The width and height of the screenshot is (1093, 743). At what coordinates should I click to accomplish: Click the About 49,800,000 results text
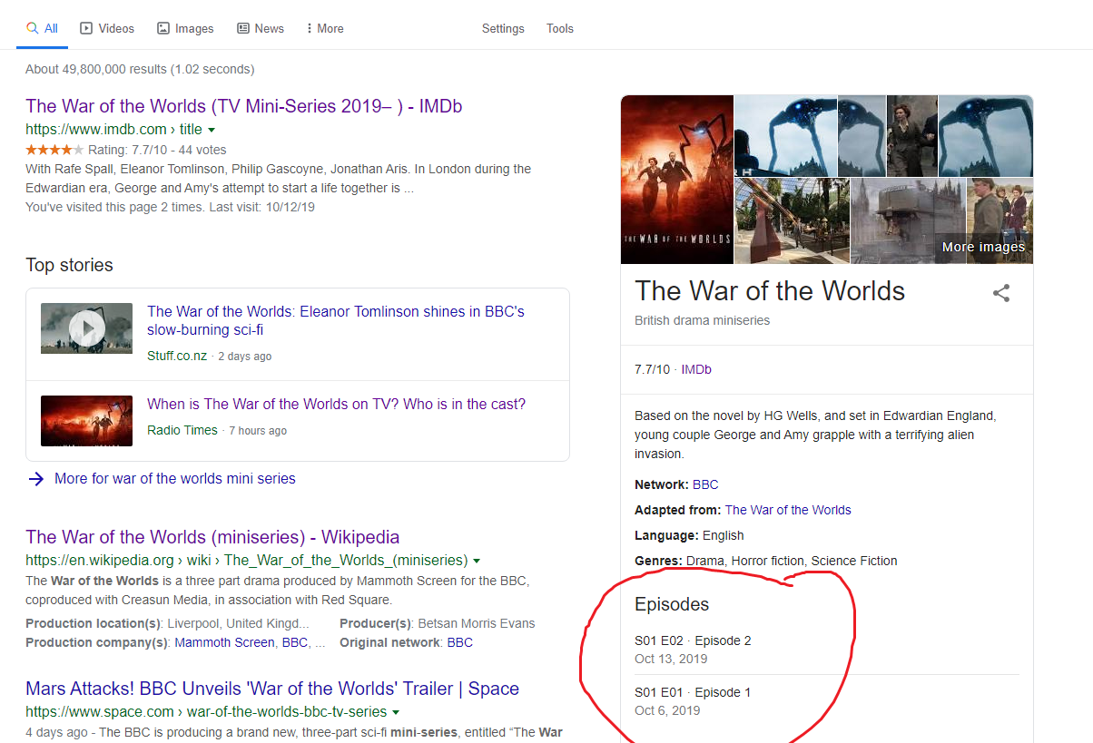pos(140,69)
